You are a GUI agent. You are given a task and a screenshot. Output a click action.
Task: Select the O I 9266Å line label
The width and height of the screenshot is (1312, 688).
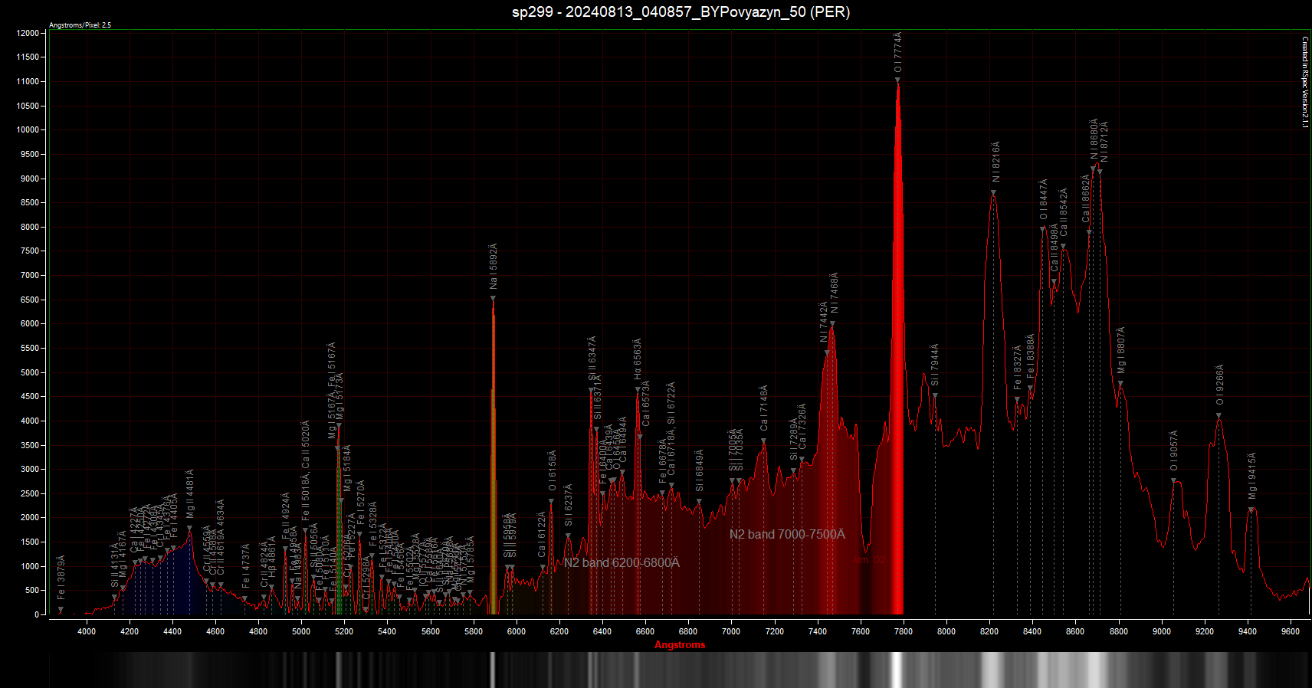(x=1220, y=385)
